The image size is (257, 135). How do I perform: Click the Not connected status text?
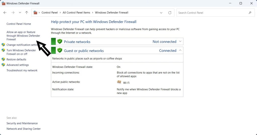coord(164,42)
